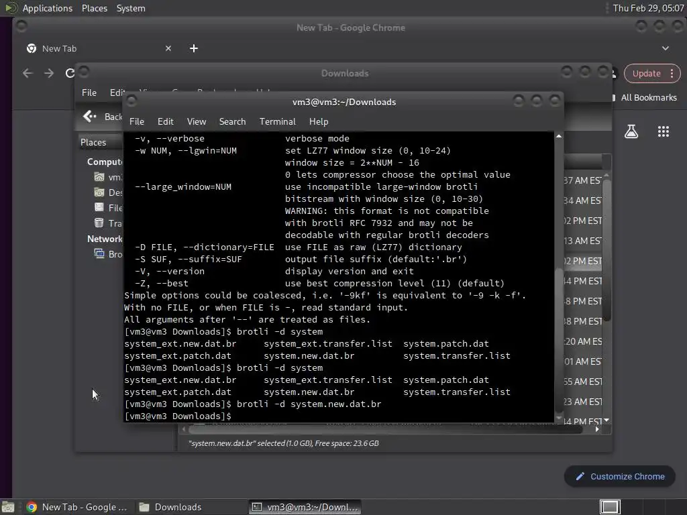Click Chrome's forward navigation arrow
The image size is (687, 515).
(x=49, y=73)
